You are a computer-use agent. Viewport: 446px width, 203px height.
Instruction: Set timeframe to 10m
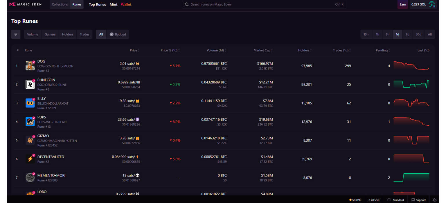366,34
